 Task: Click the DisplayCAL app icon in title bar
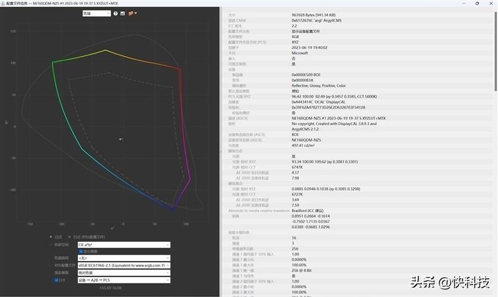pyautogui.click(x=2, y=3)
